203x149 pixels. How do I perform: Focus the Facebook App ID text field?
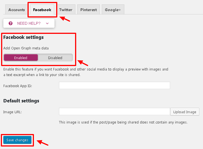pos(115,85)
